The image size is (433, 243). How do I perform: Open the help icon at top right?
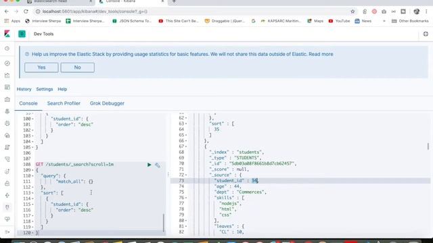pyautogui.click(x=426, y=34)
